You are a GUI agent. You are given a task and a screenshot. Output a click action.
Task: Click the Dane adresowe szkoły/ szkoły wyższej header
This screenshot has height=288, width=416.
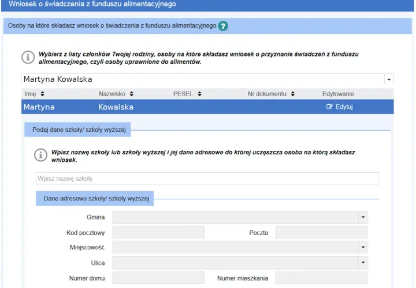(x=95, y=199)
